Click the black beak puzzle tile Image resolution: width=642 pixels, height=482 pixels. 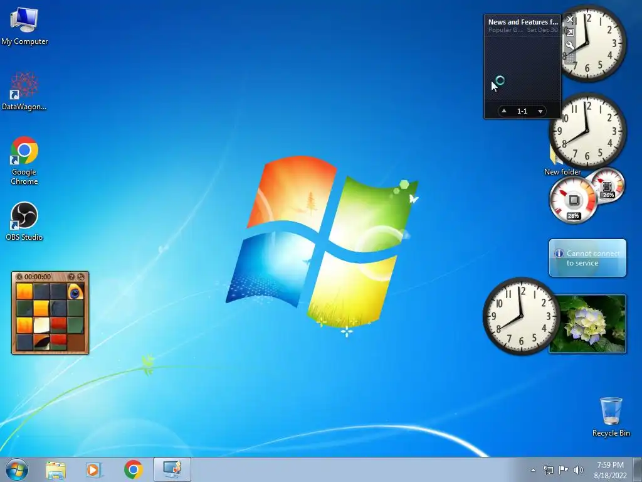(x=41, y=342)
